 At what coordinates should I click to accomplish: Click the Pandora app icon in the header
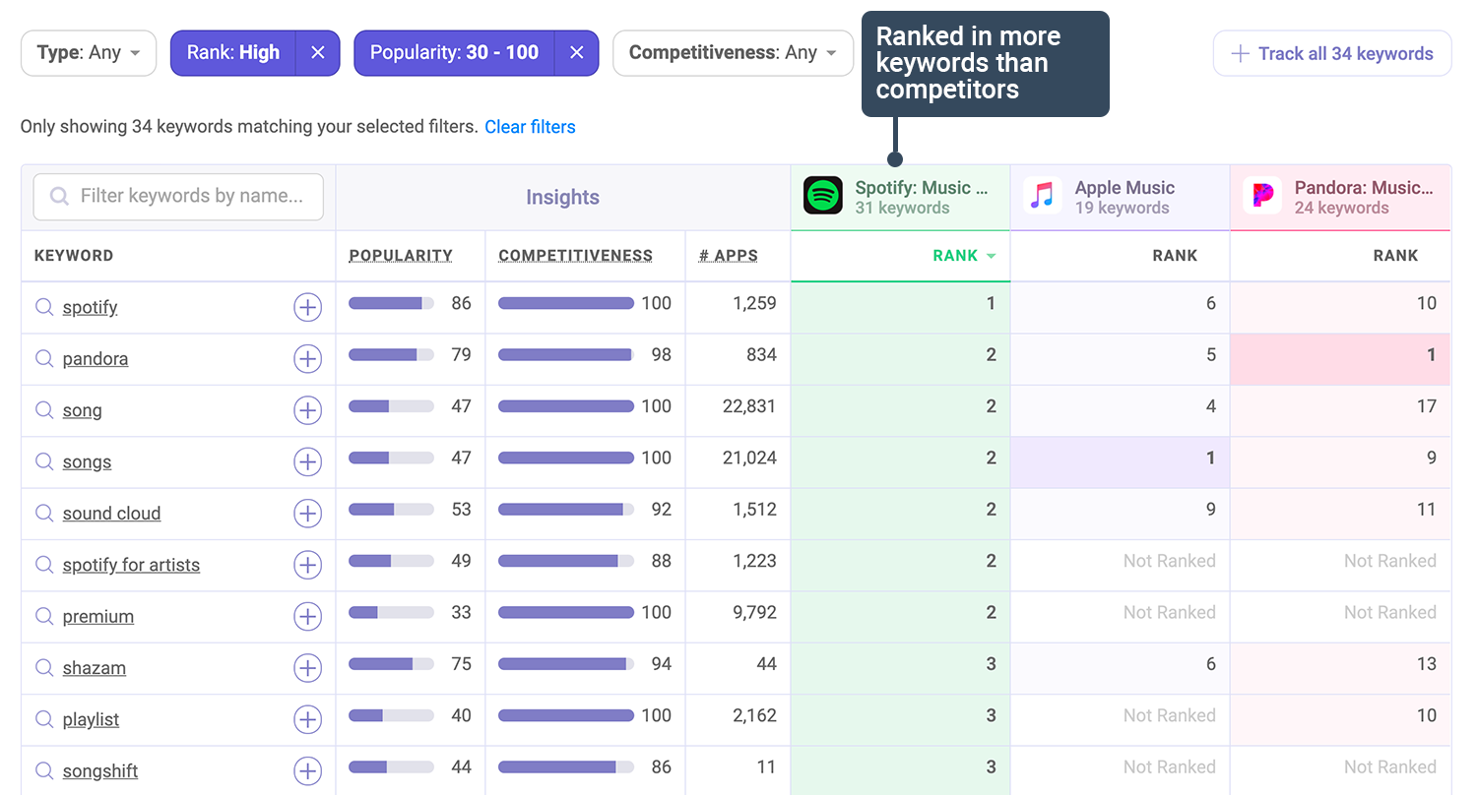click(x=1264, y=195)
